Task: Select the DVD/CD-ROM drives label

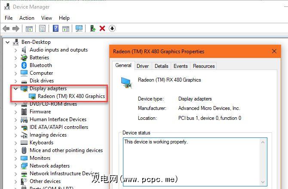Action: [x=53, y=104]
